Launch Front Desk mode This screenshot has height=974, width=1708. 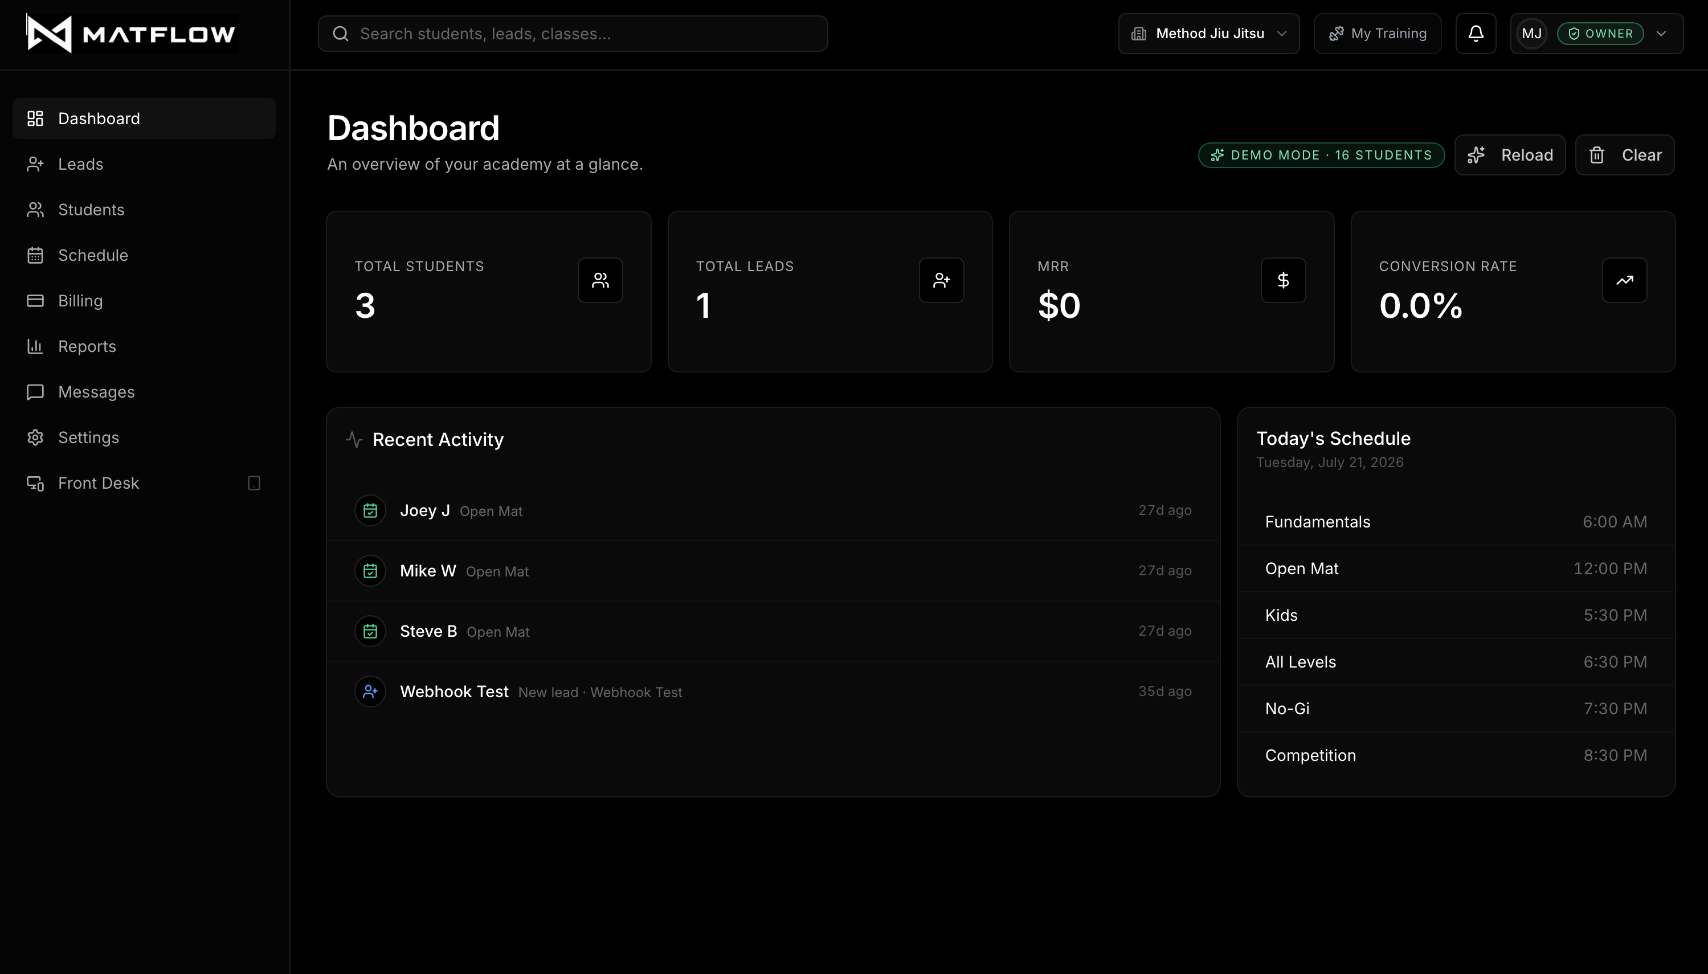(144, 482)
